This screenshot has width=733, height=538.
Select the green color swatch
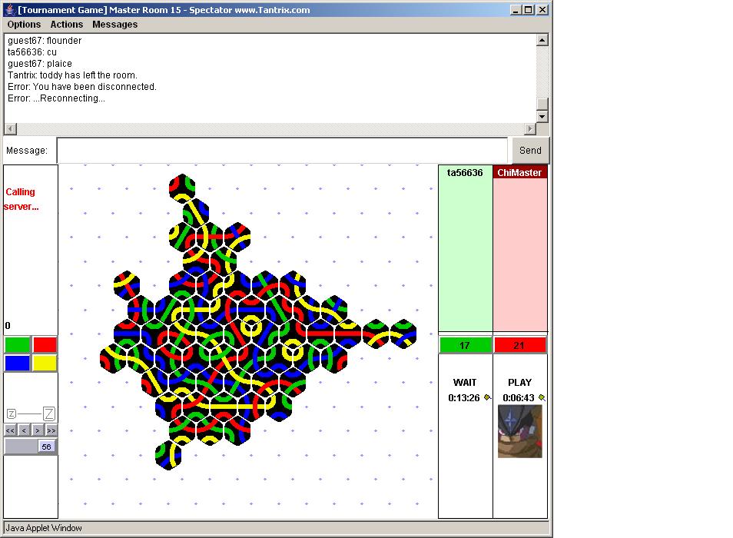(x=17, y=345)
